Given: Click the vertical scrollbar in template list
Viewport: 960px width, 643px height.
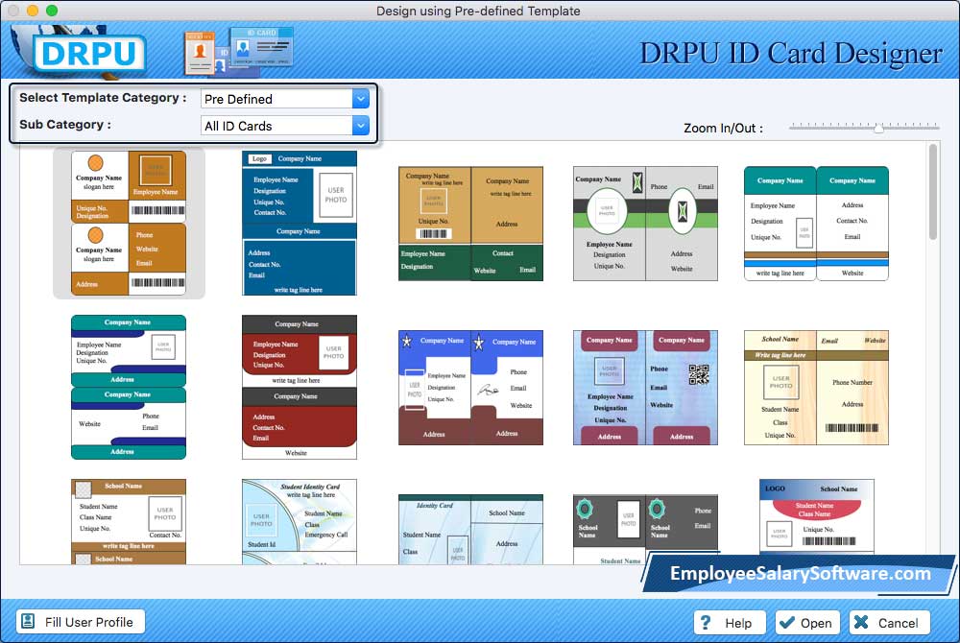Looking at the screenshot, I should 933,192.
